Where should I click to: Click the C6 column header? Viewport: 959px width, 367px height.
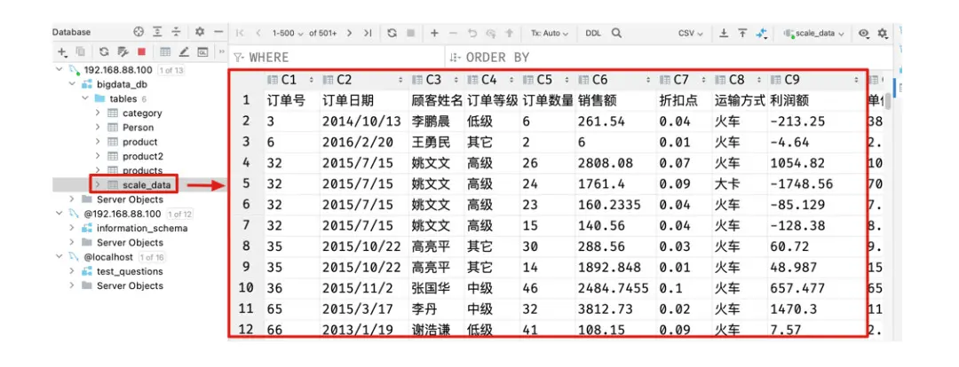click(x=616, y=80)
